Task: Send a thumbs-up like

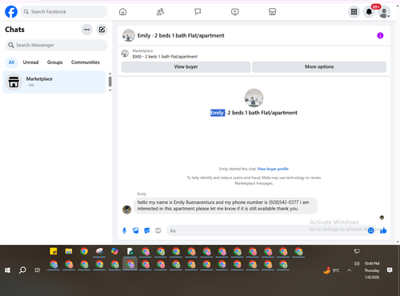Action: pyautogui.click(x=383, y=230)
